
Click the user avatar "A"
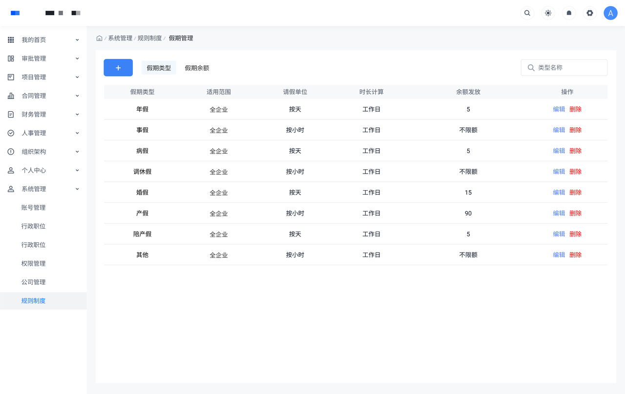pyautogui.click(x=610, y=13)
